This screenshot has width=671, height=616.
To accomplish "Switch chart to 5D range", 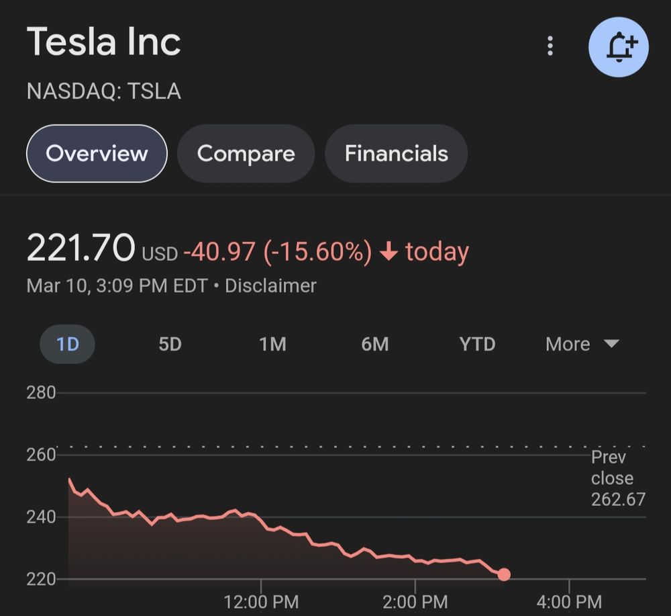I will (x=170, y=344).
